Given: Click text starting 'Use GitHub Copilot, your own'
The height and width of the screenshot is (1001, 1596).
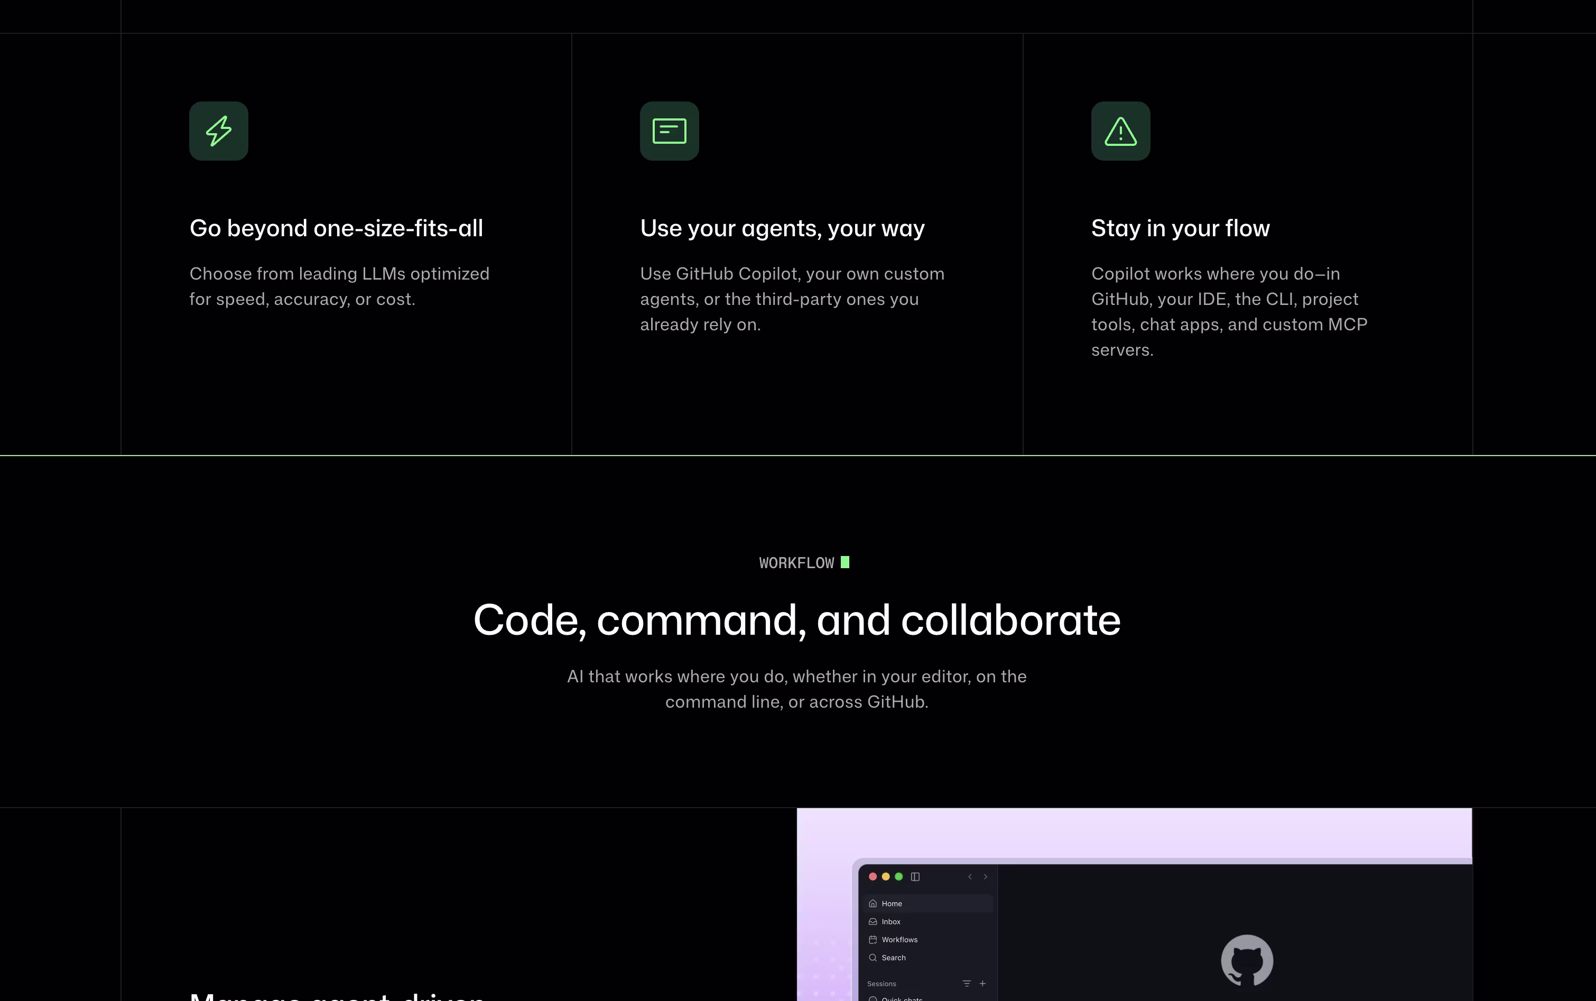Looking at the screenshot, I should pyautogui.click(x=792, y=299).
